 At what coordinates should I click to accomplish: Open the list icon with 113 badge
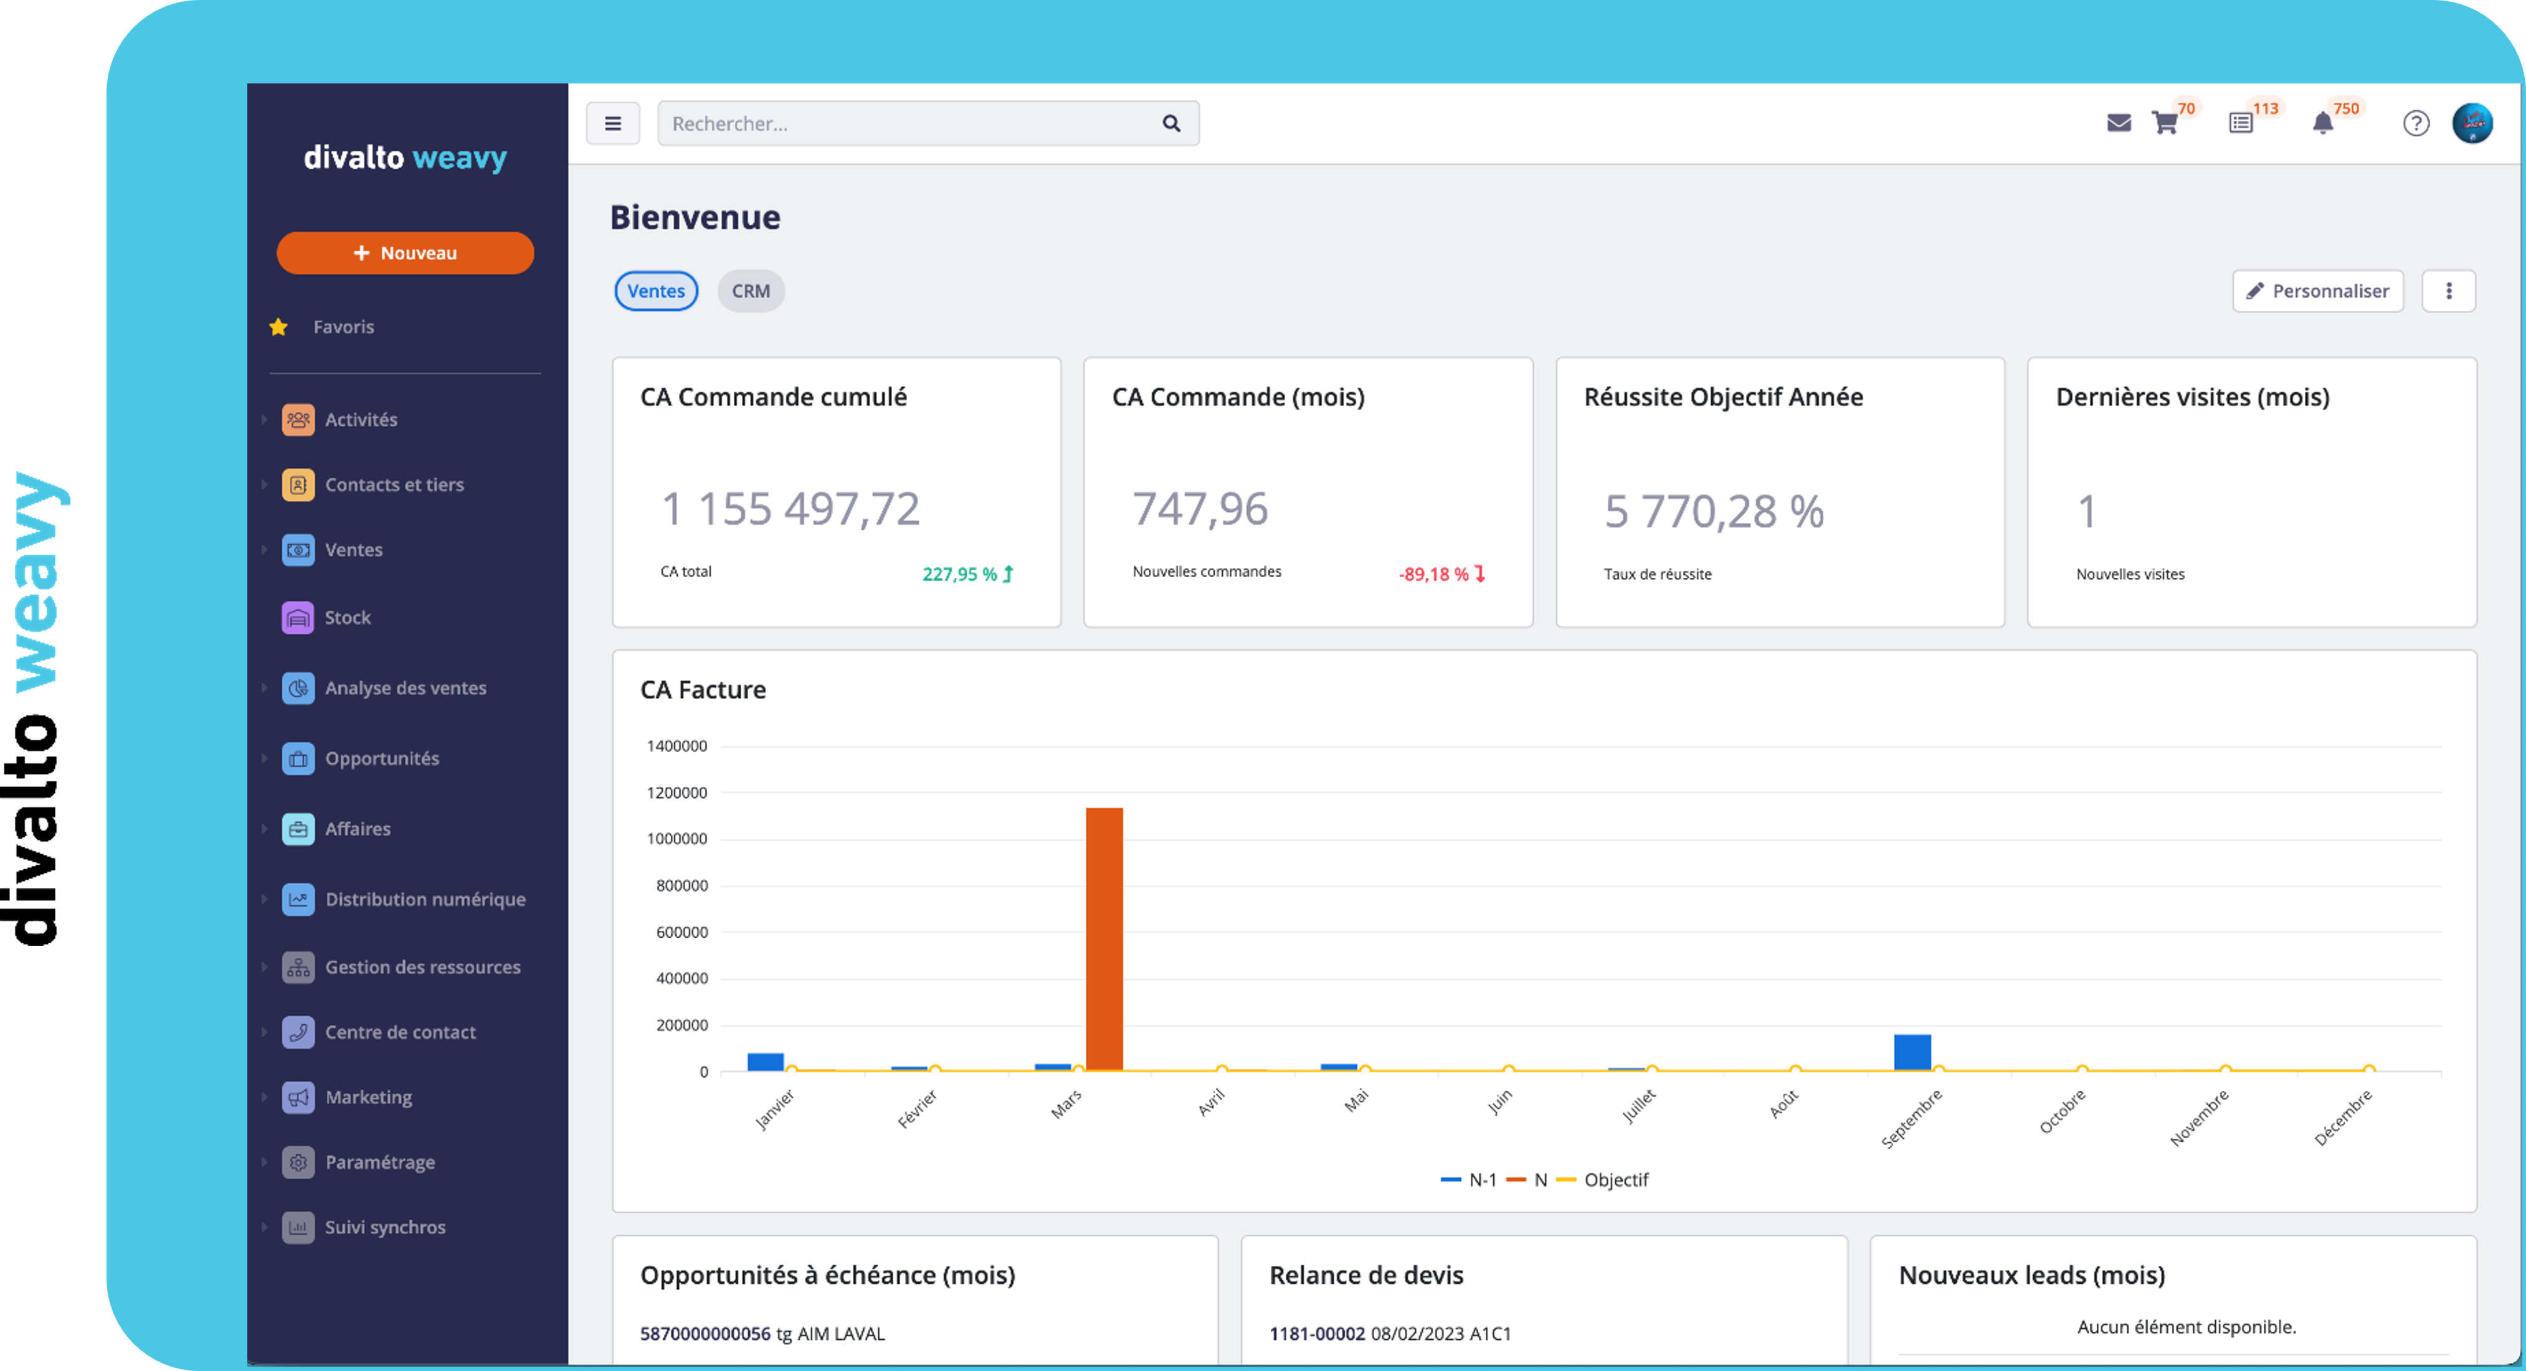[x=2241, y=123]
